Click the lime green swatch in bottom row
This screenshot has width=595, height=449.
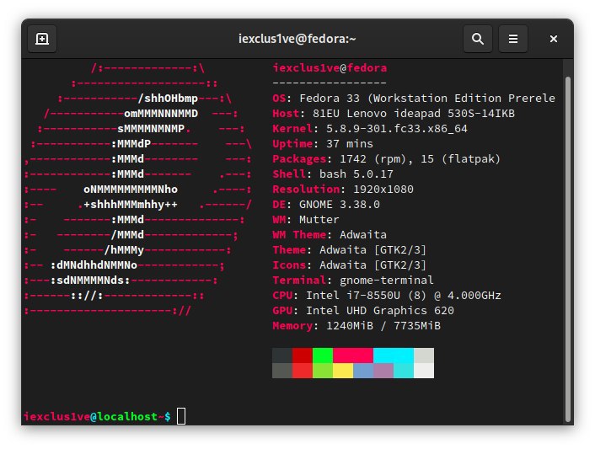coord(323,371)
